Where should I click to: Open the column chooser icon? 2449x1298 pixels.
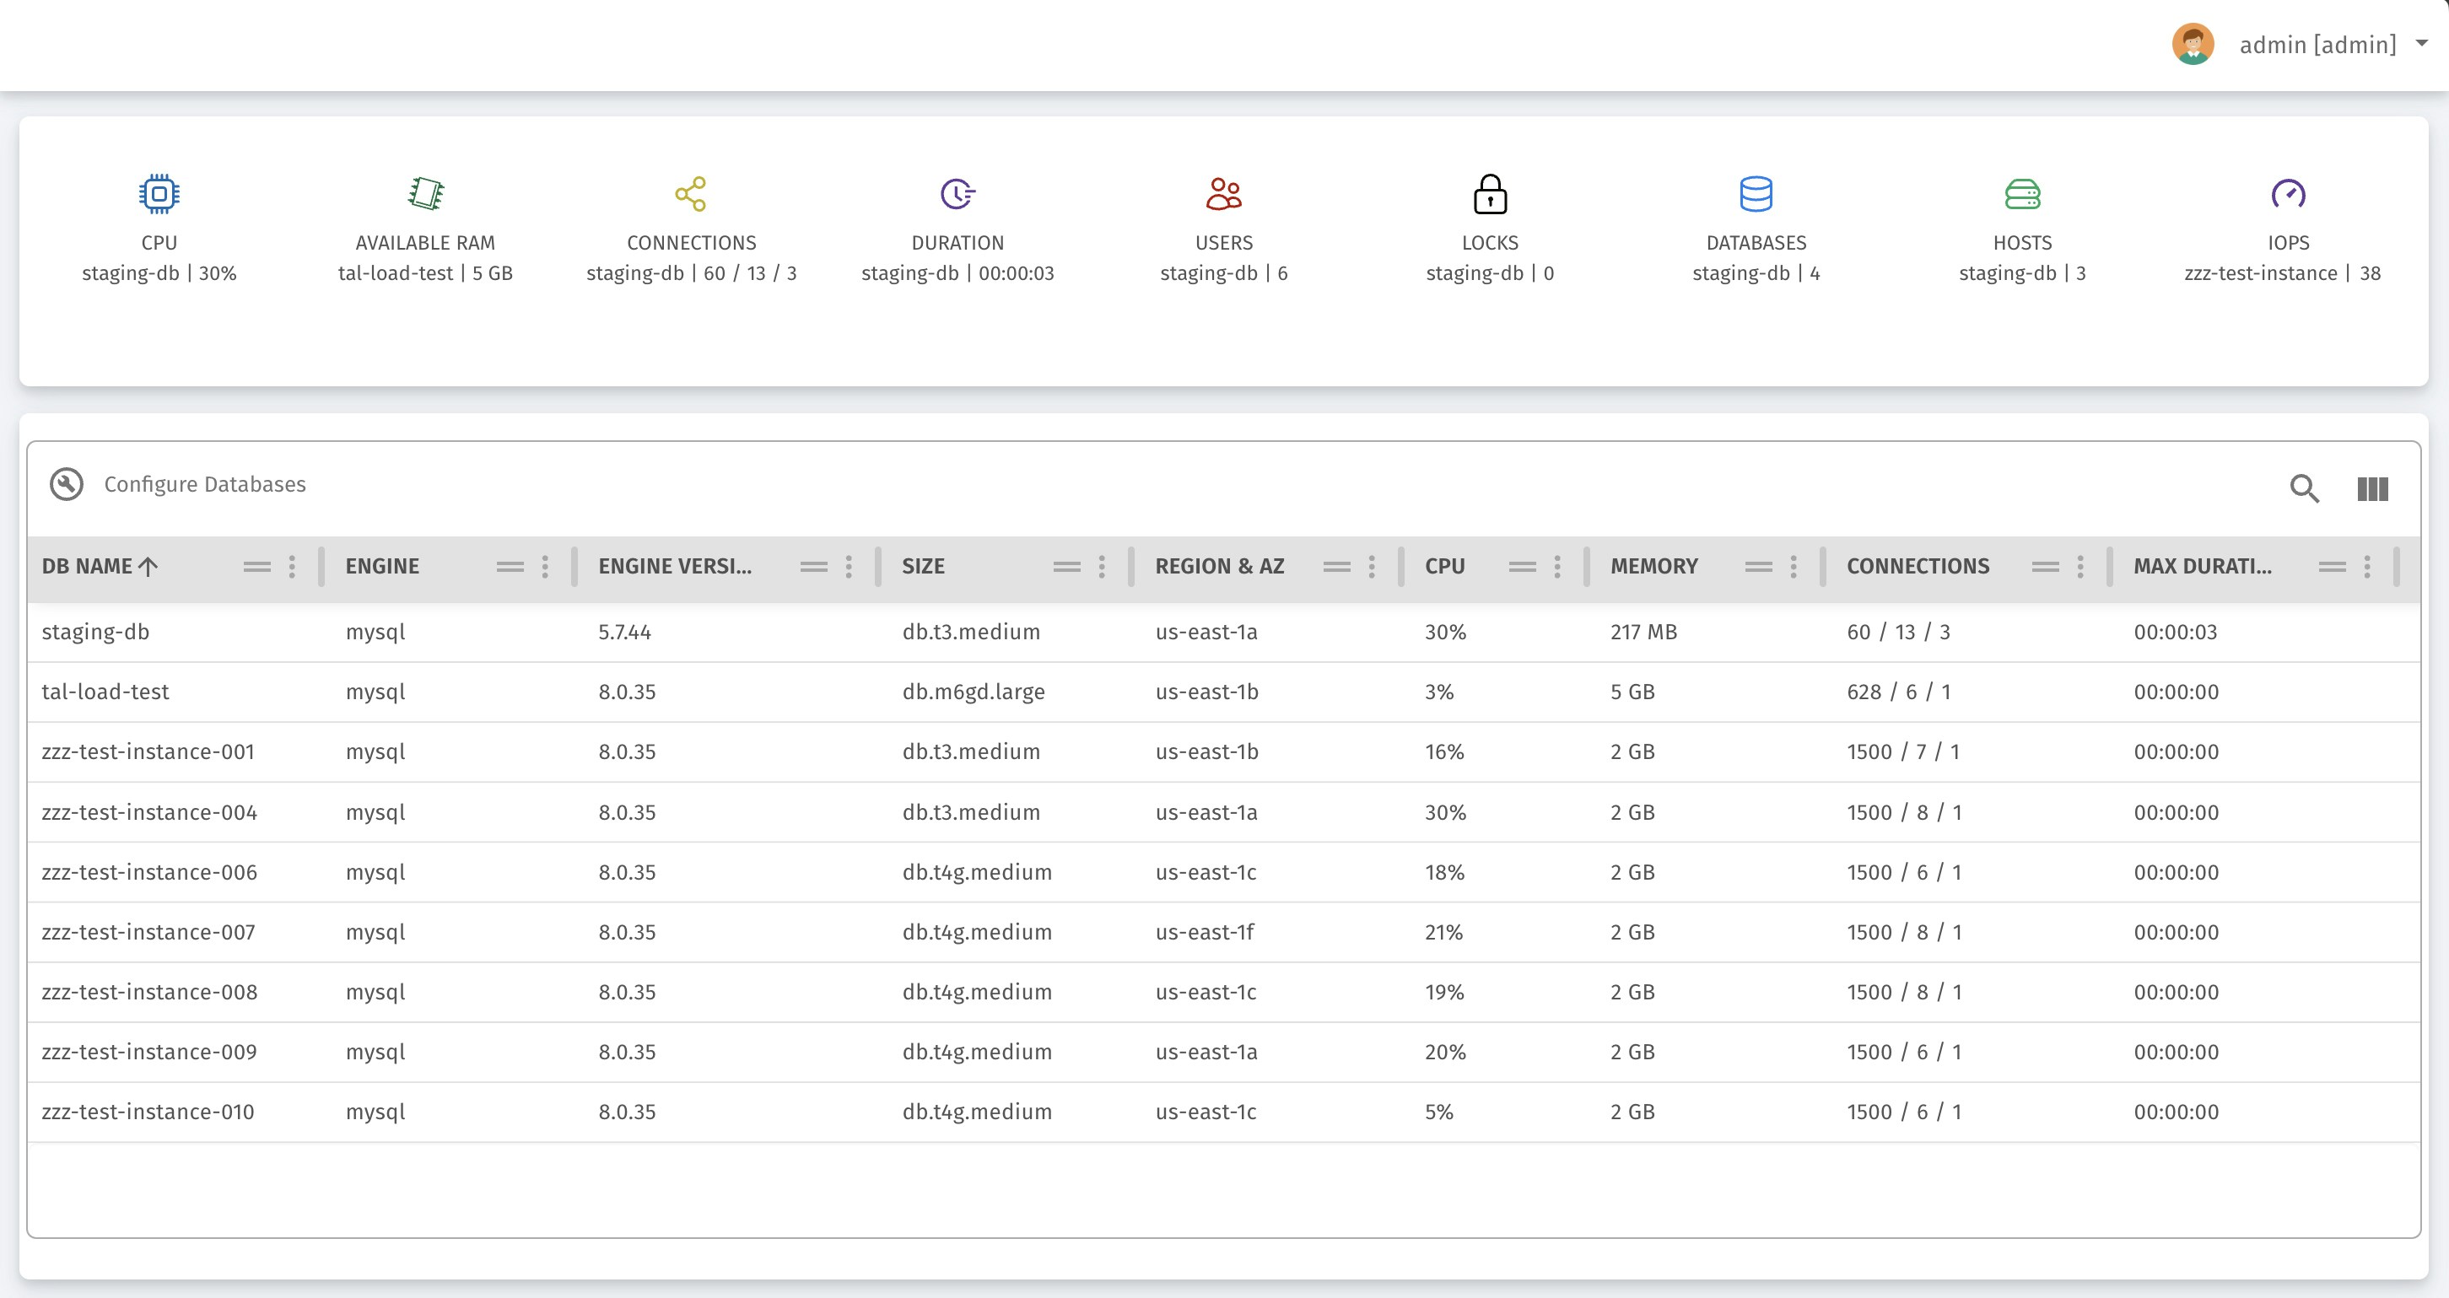pyautogui.click(x=2372, y=488)
